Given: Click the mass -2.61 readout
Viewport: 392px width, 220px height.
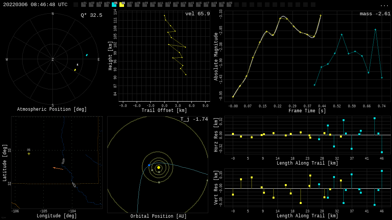Looking at the screenshot, I should point(375,14).
